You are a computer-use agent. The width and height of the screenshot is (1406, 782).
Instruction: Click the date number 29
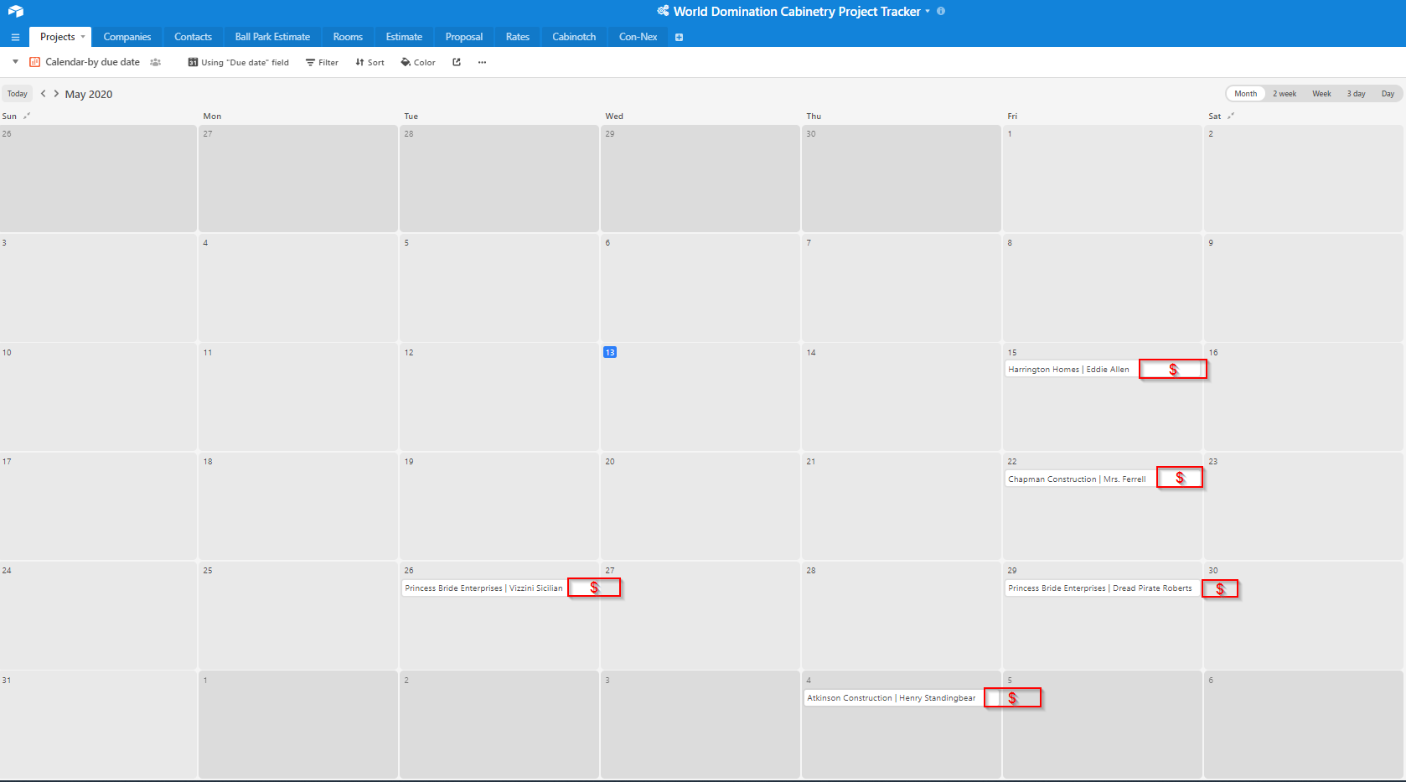pyautogui.click(x=1012, y=571)
